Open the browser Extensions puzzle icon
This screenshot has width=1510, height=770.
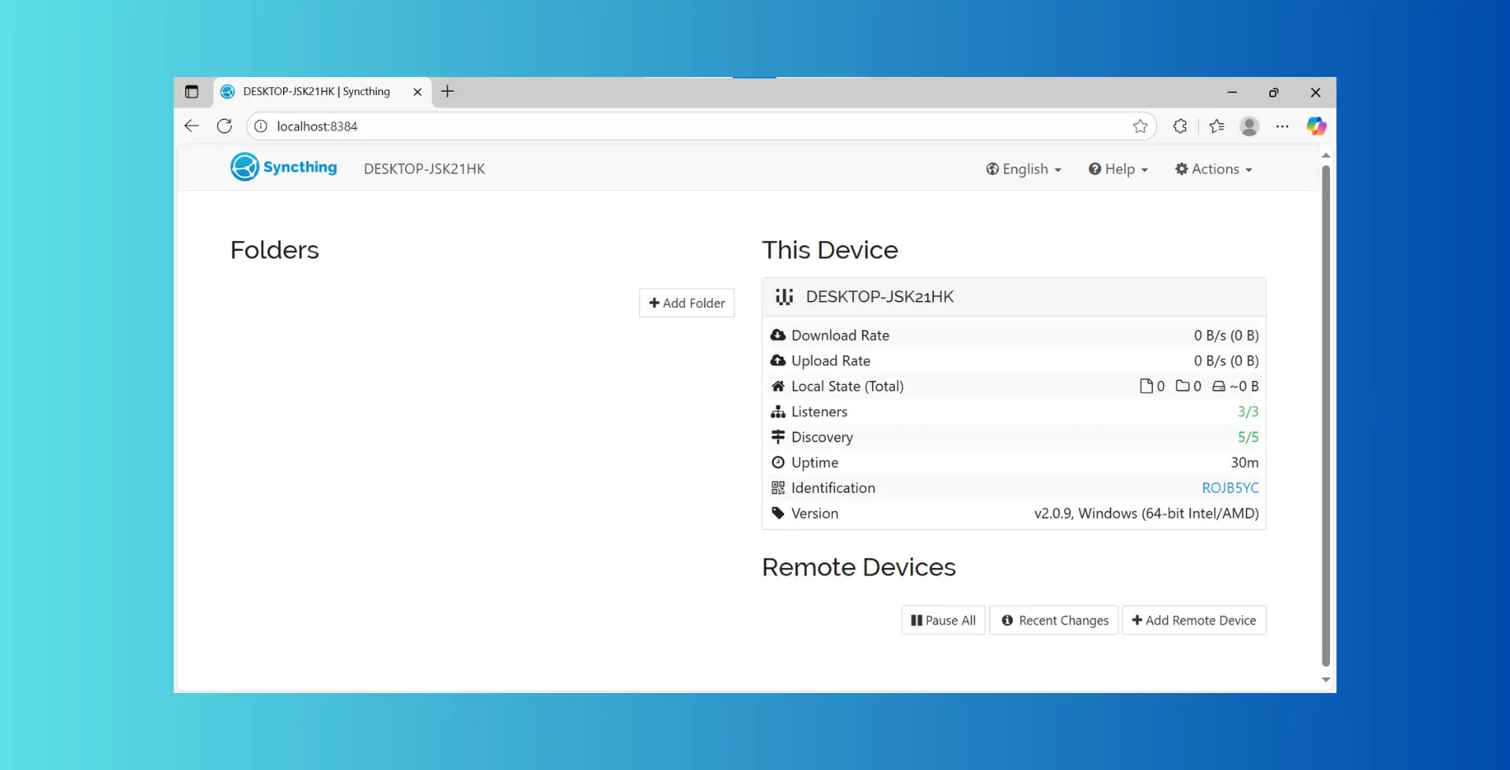click(1180, 126)
